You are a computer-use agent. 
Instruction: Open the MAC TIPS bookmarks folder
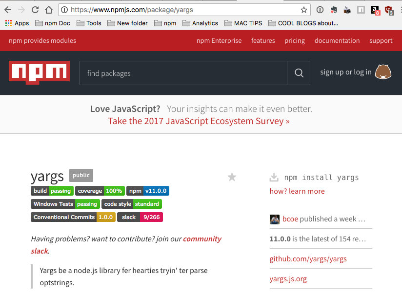click(x=243, y=23)
